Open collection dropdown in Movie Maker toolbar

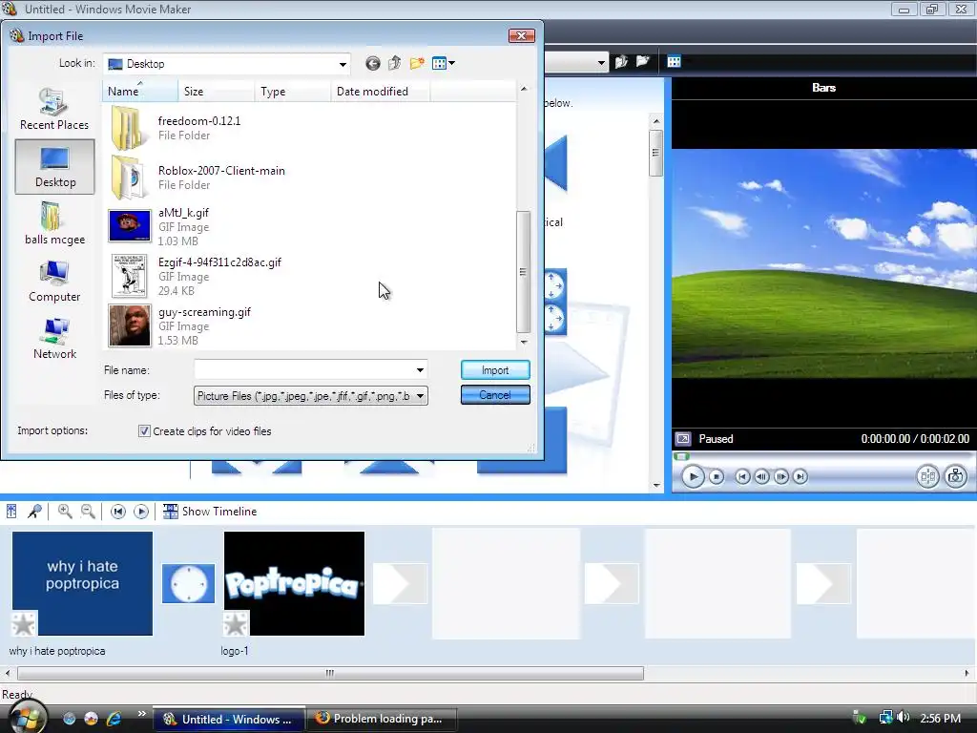pos(601,62)
